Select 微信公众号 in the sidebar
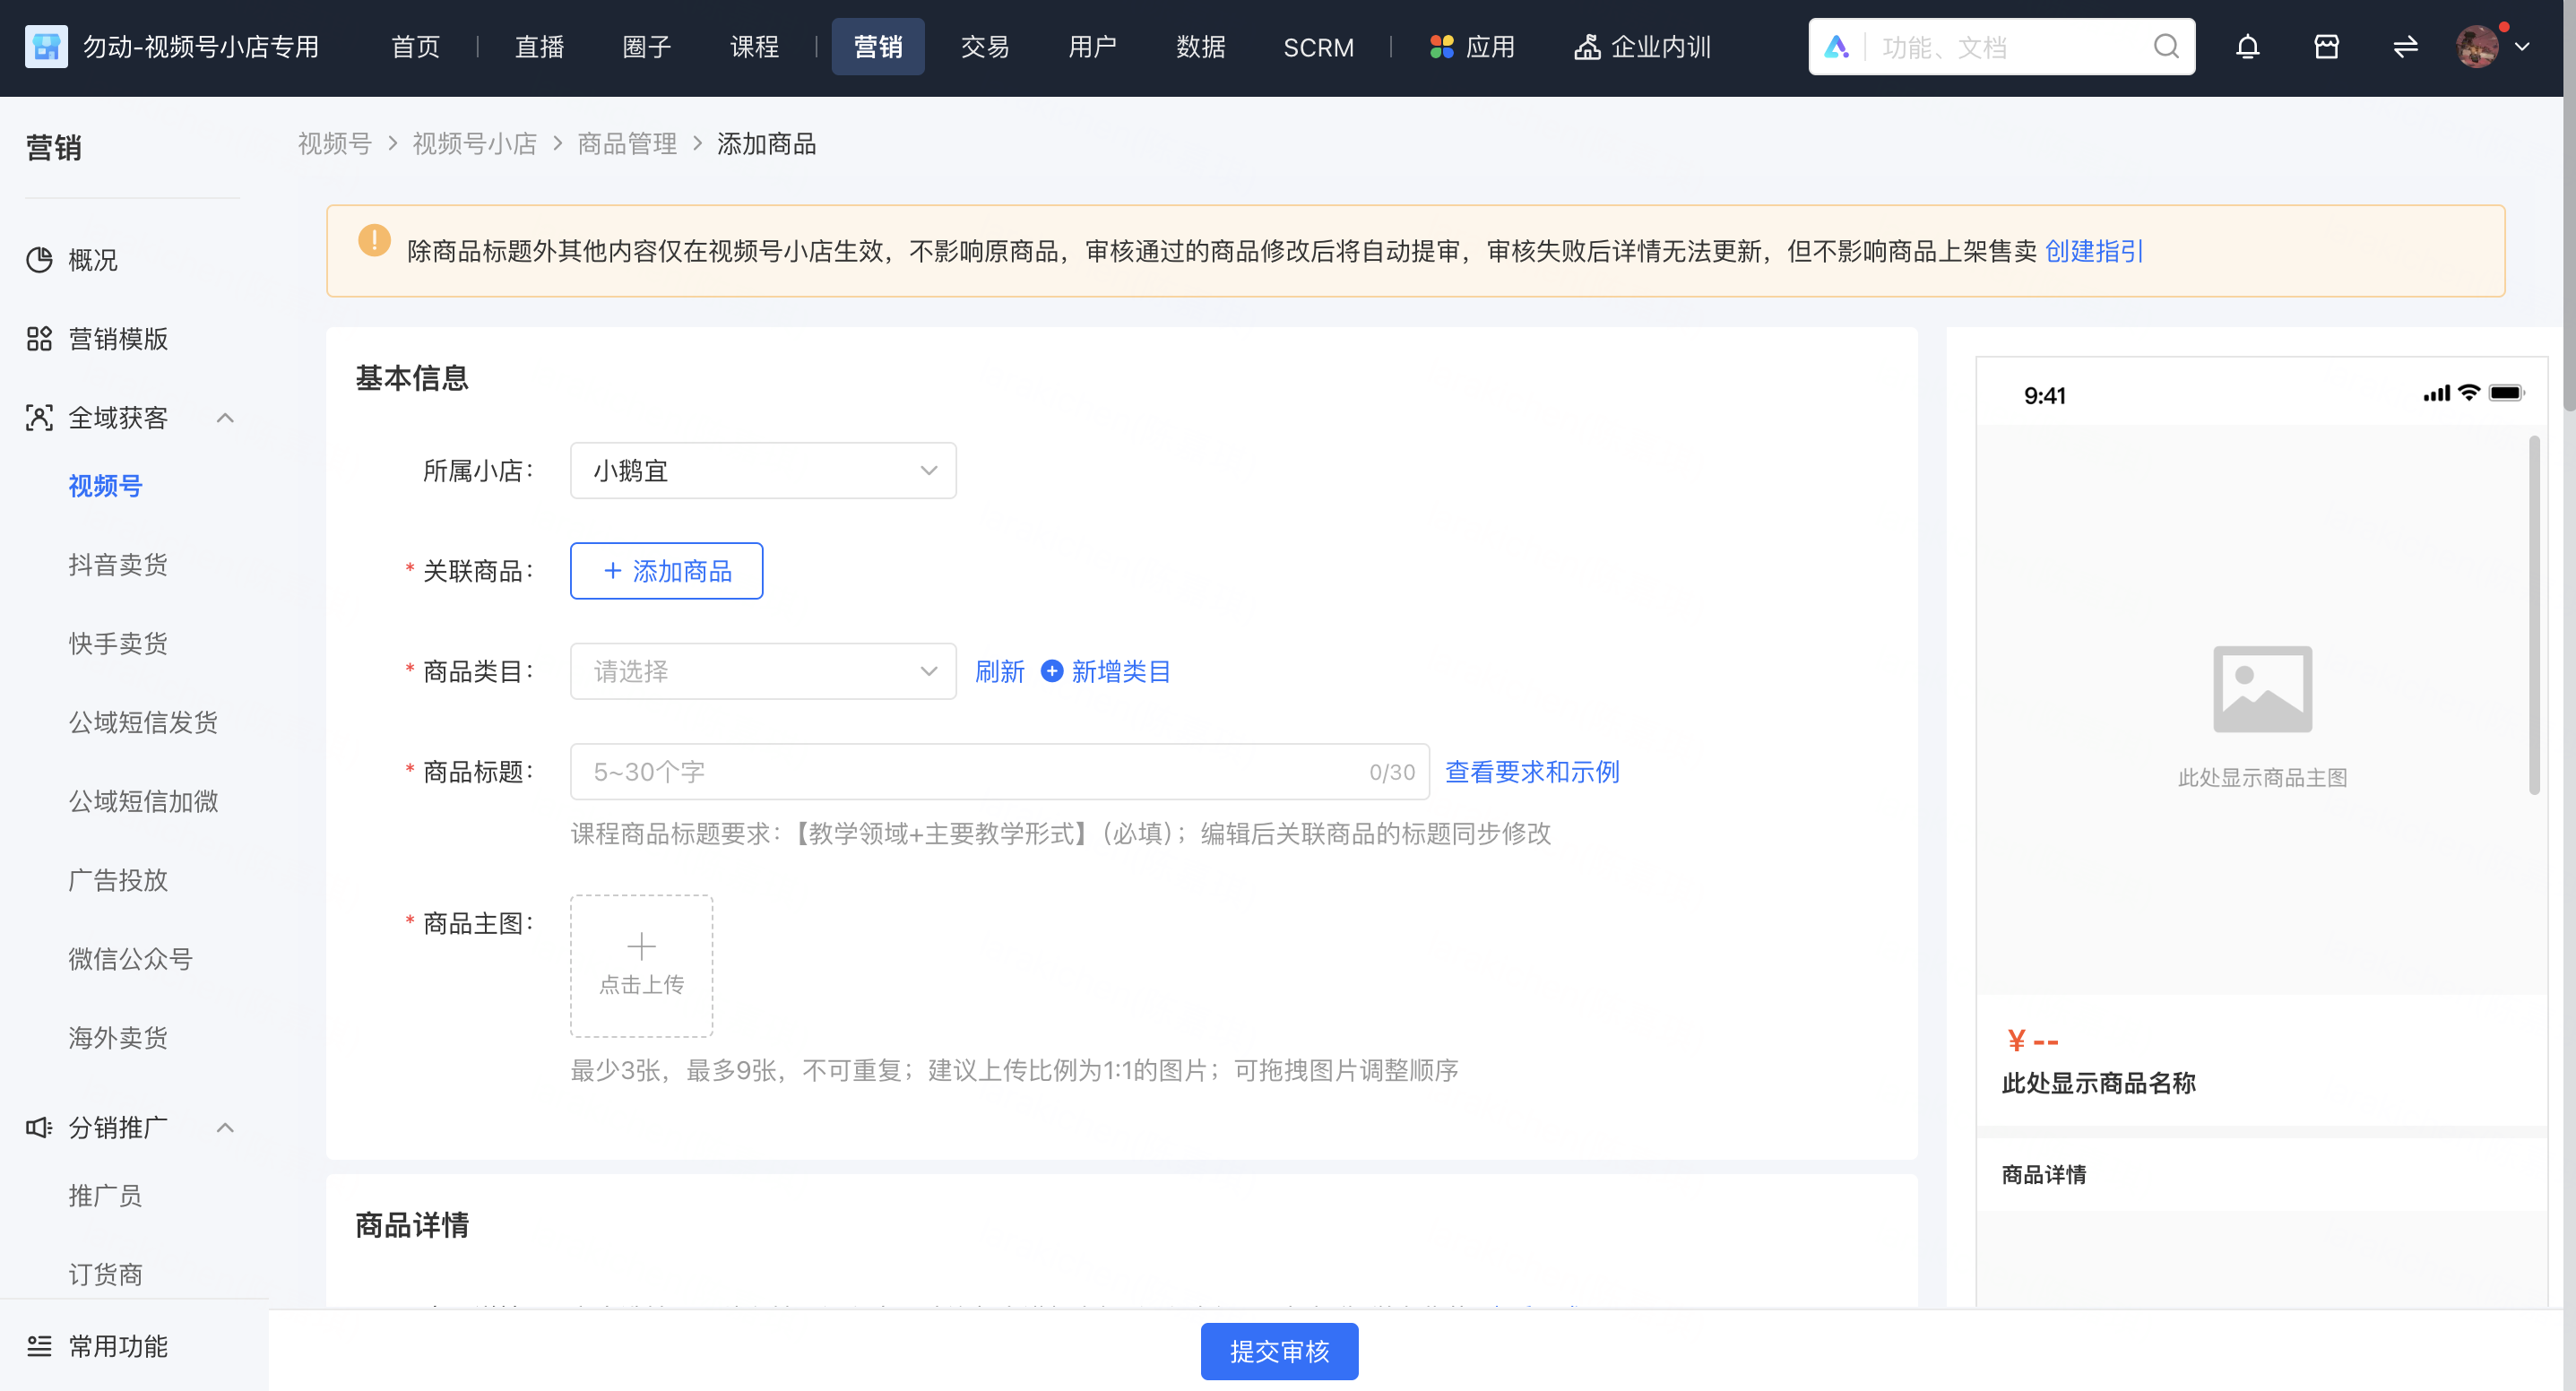This screenshot has width=2576, height=1391. click(x=130, y=959)
